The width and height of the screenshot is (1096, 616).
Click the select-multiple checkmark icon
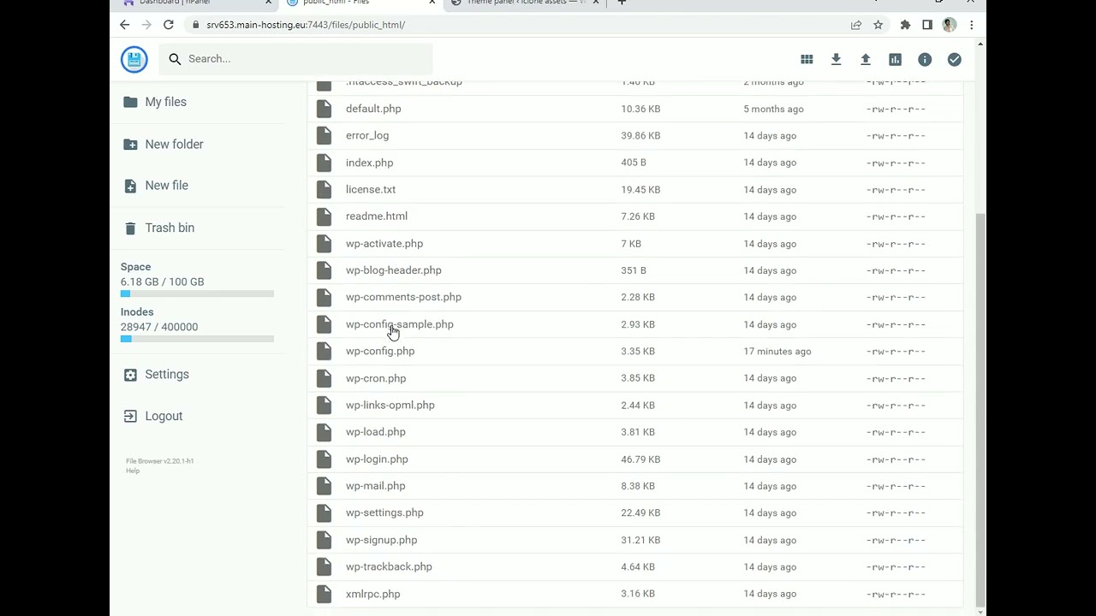pos(954,59)
